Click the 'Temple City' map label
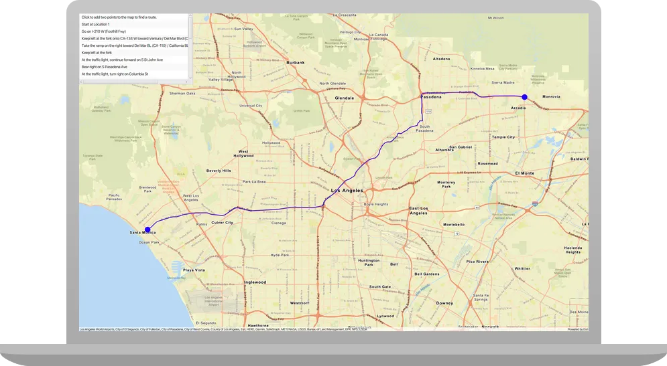 pos(503,137)
